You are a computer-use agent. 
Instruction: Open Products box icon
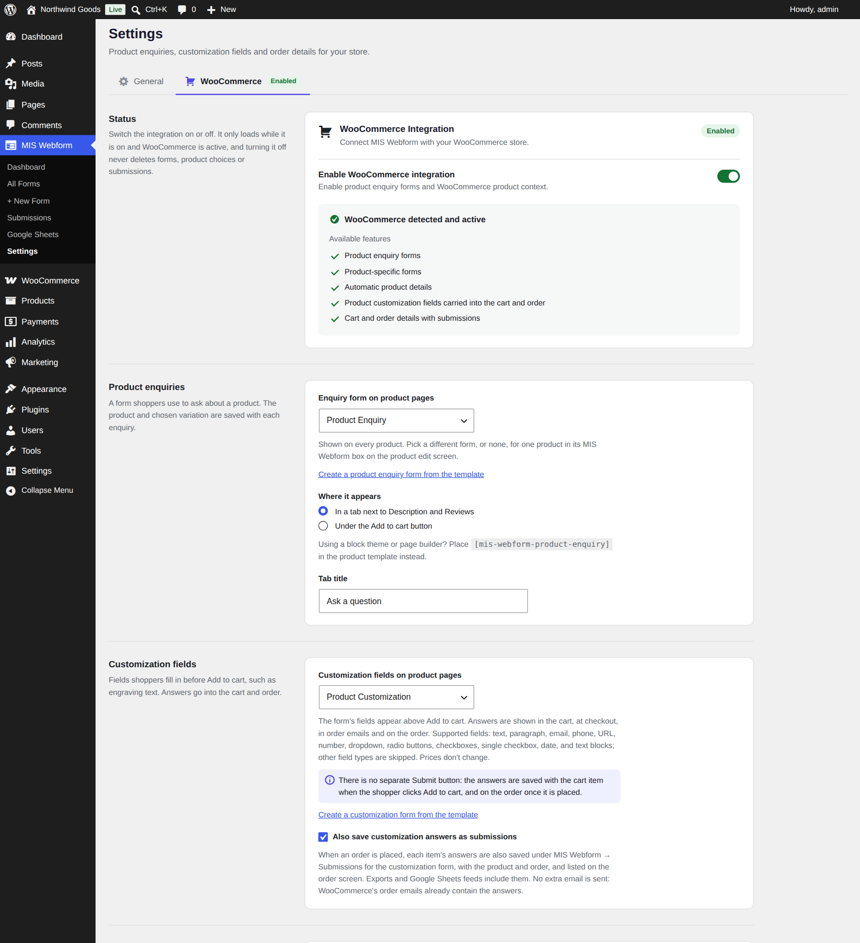click(x=11, y=301)
